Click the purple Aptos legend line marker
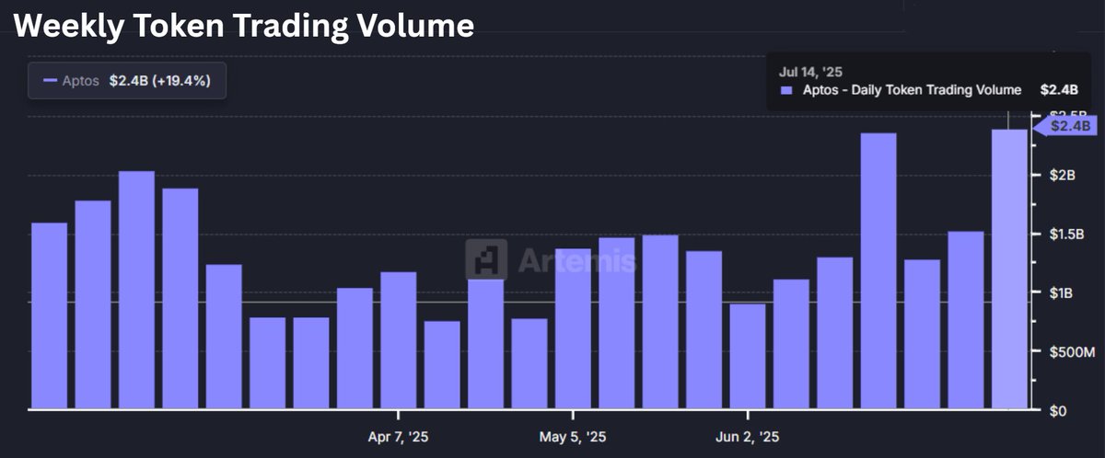Screen dimensions: 1105x458 click(51, 81)
